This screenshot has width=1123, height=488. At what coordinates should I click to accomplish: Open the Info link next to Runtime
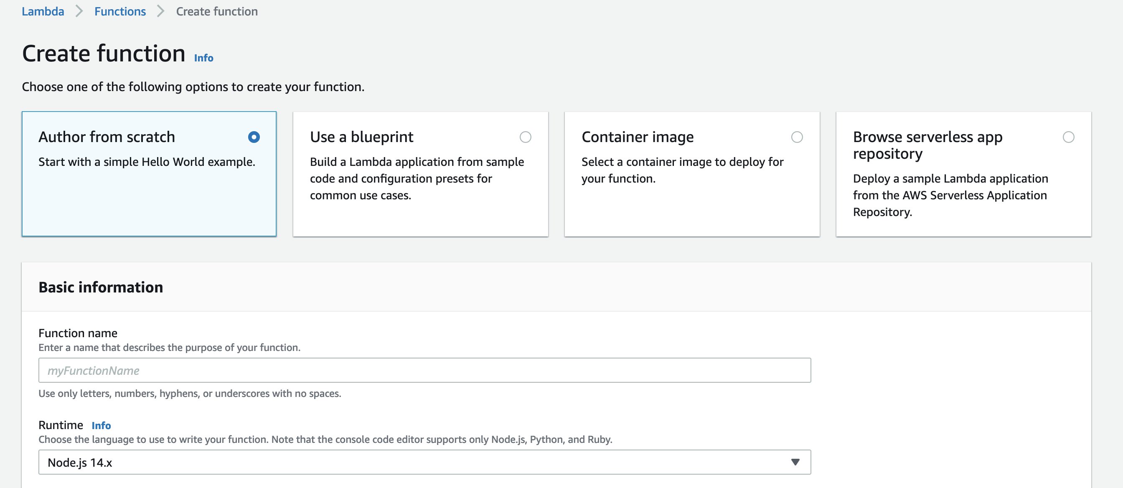[x=101, y=426]
